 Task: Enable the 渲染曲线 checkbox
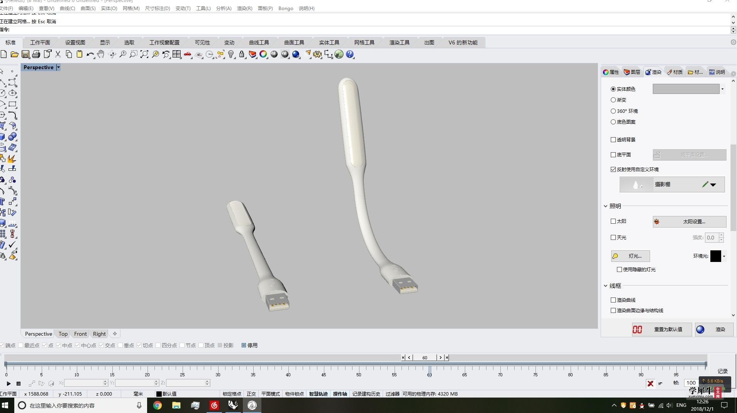pos(613,300)
